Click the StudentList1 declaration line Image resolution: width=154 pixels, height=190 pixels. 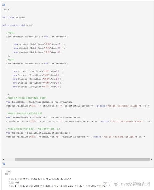tap(37, 37)
